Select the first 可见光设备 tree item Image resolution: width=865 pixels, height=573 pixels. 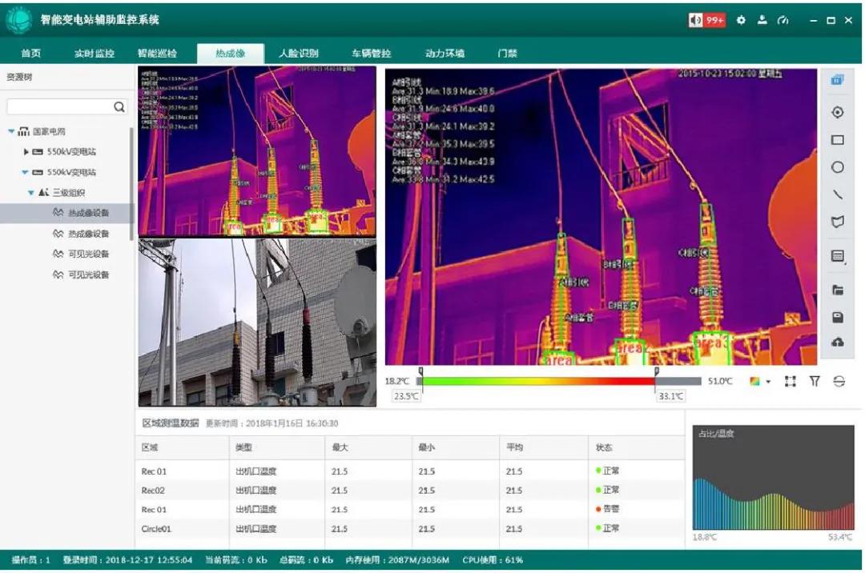point(88,254)
